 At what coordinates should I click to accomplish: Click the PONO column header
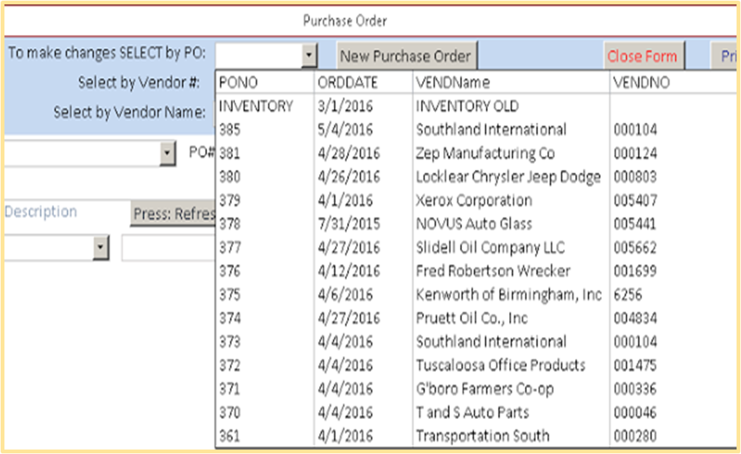coord(238,83)
